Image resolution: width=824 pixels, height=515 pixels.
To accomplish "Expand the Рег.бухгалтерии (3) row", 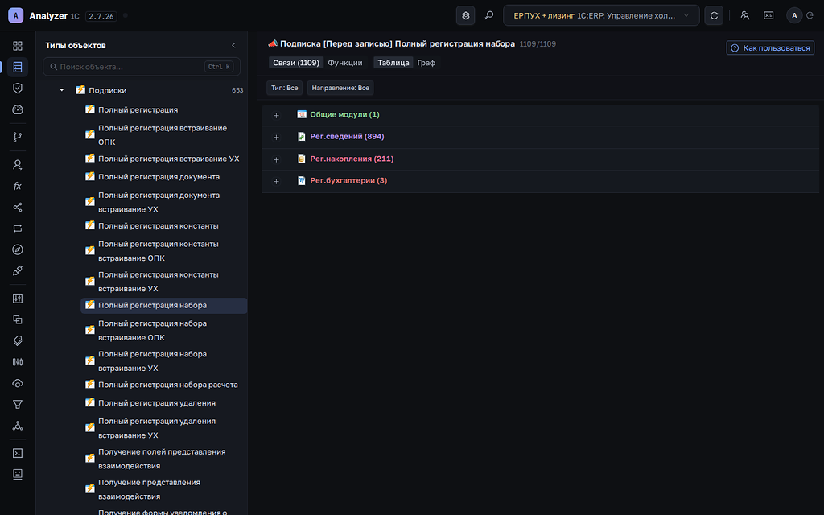I will coord(277,181).
